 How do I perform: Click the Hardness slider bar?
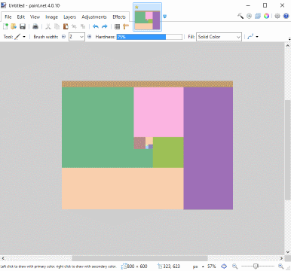tap(149, 37)
